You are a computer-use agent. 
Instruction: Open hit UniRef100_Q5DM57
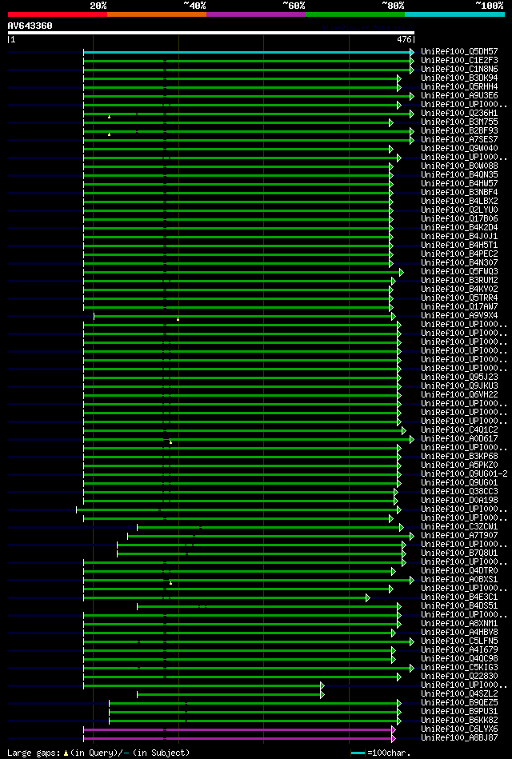tap(459, 52)
